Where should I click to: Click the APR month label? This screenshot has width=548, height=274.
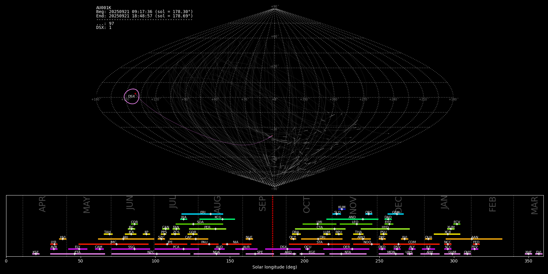pyautogui.click(x=43, y=204)
